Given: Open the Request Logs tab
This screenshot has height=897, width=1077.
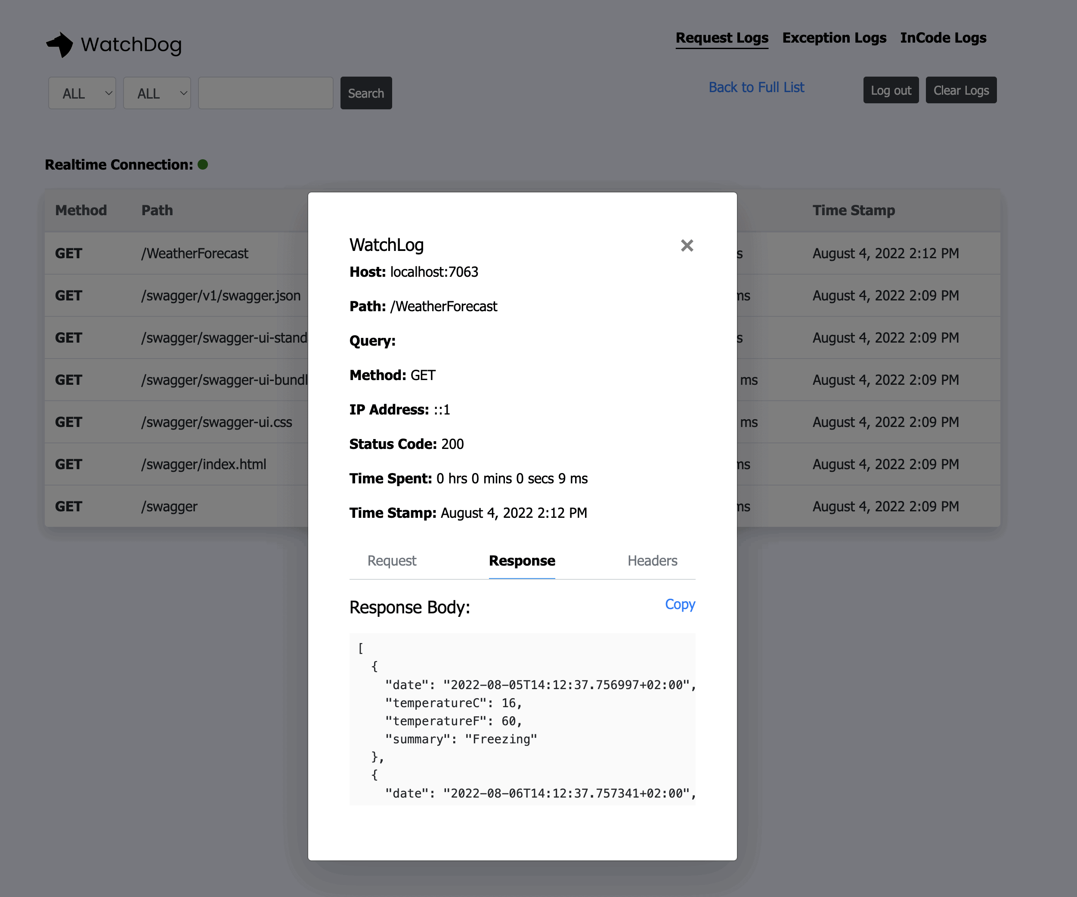Looking at the screenshot, I should [x=722, y=38].
